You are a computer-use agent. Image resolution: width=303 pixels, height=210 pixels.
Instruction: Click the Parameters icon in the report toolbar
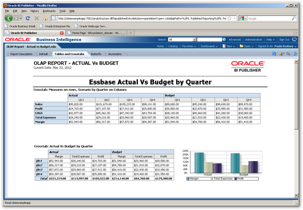click(x=274, y=54)
